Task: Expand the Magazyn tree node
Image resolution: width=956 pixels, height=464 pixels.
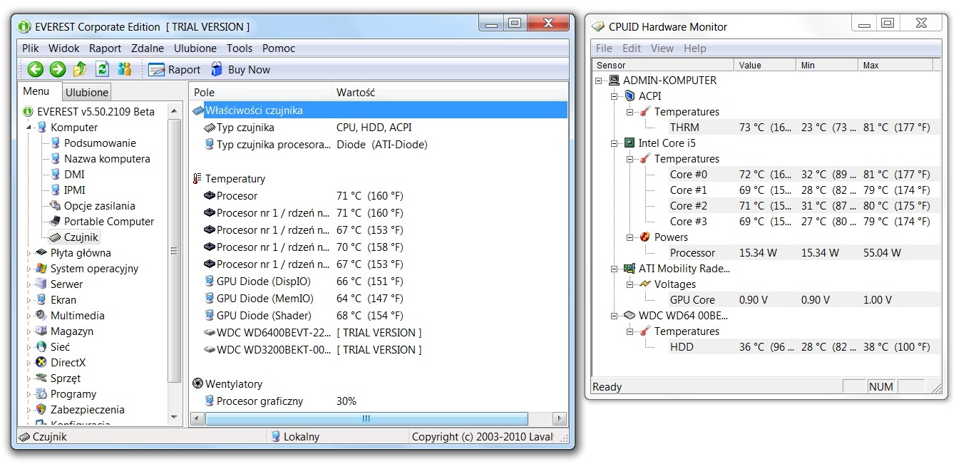Action: coord(30,331)
